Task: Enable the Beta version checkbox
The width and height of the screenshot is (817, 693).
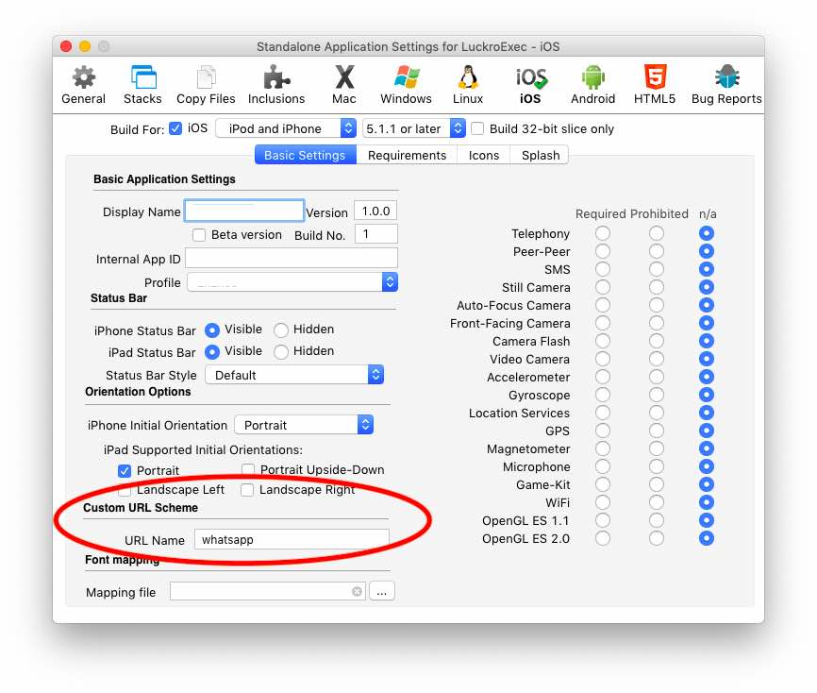Action: tap(199, 235)
